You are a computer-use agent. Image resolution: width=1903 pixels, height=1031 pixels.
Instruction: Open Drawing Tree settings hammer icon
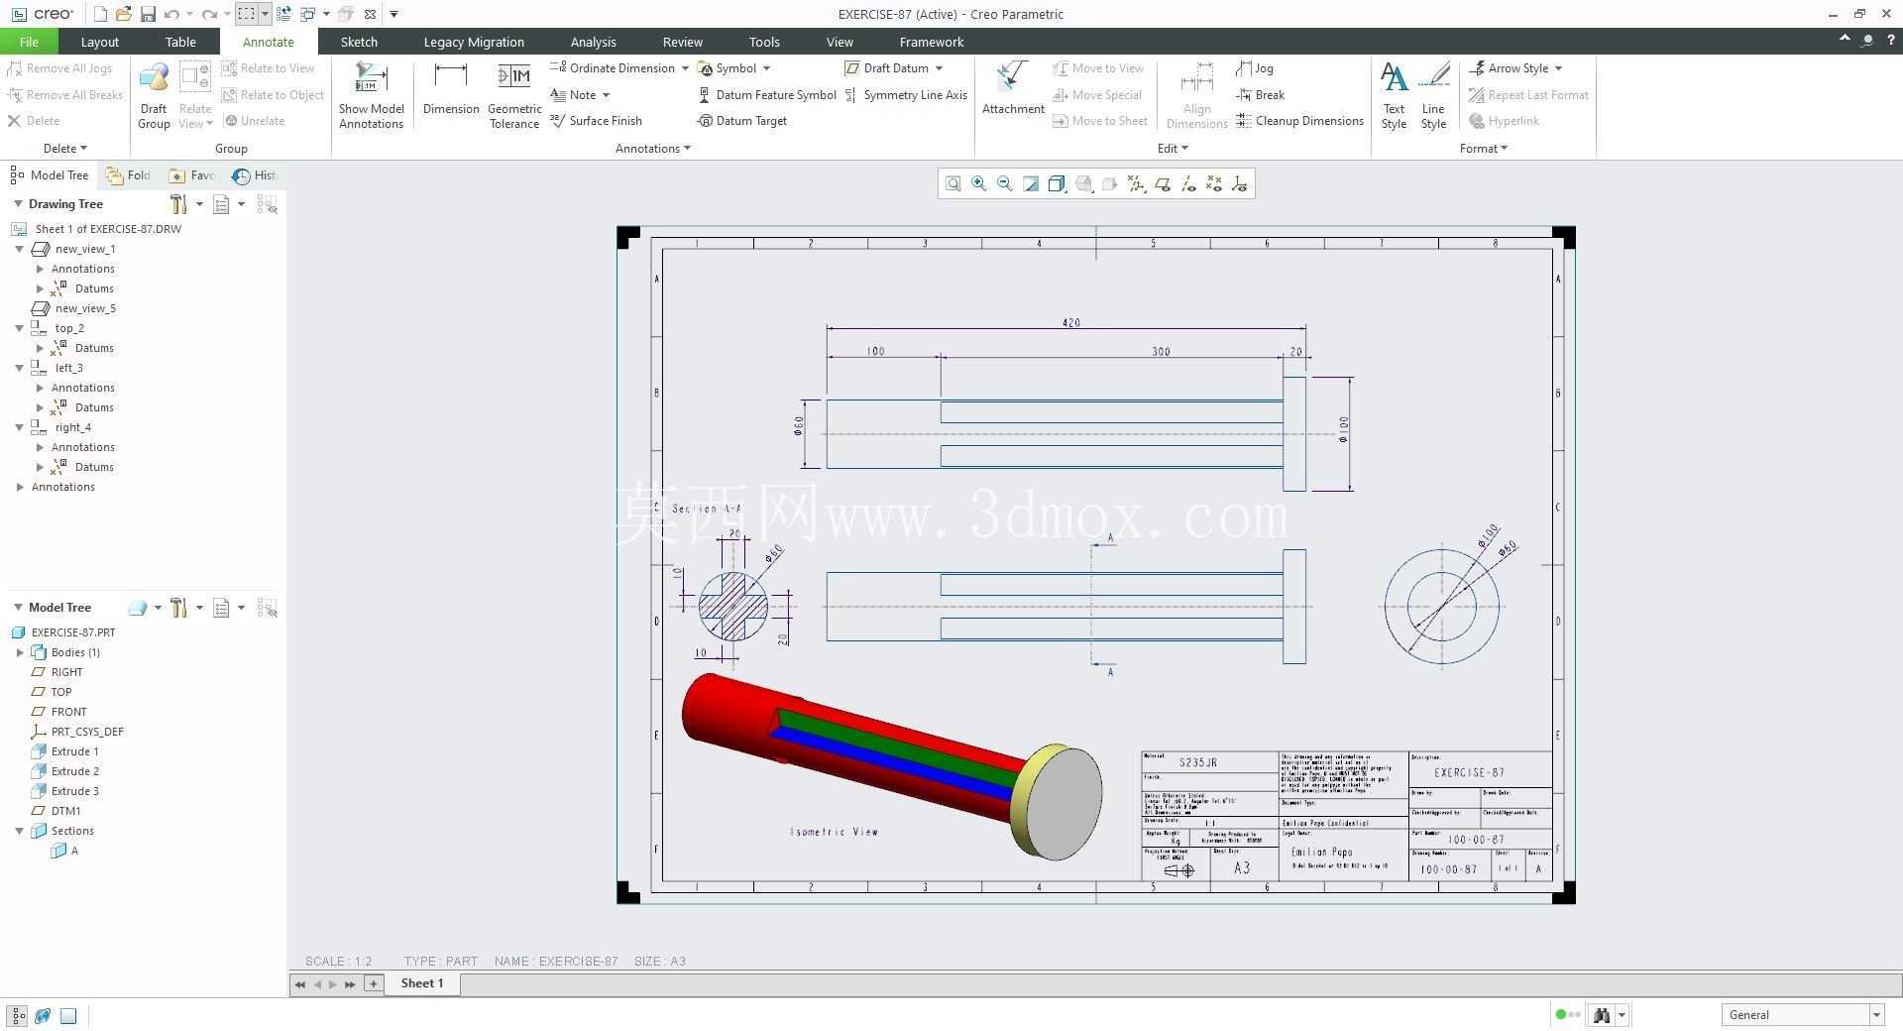[178, 204]
